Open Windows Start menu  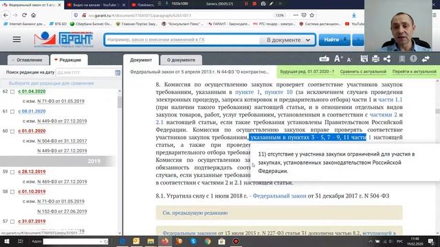point(6,241)
